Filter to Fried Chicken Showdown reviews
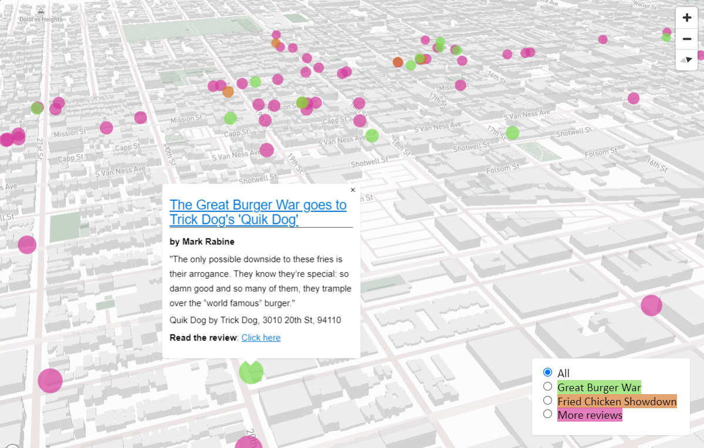This screenshot has height=448, width=704. pyautogui.click(x=547, y=401)
